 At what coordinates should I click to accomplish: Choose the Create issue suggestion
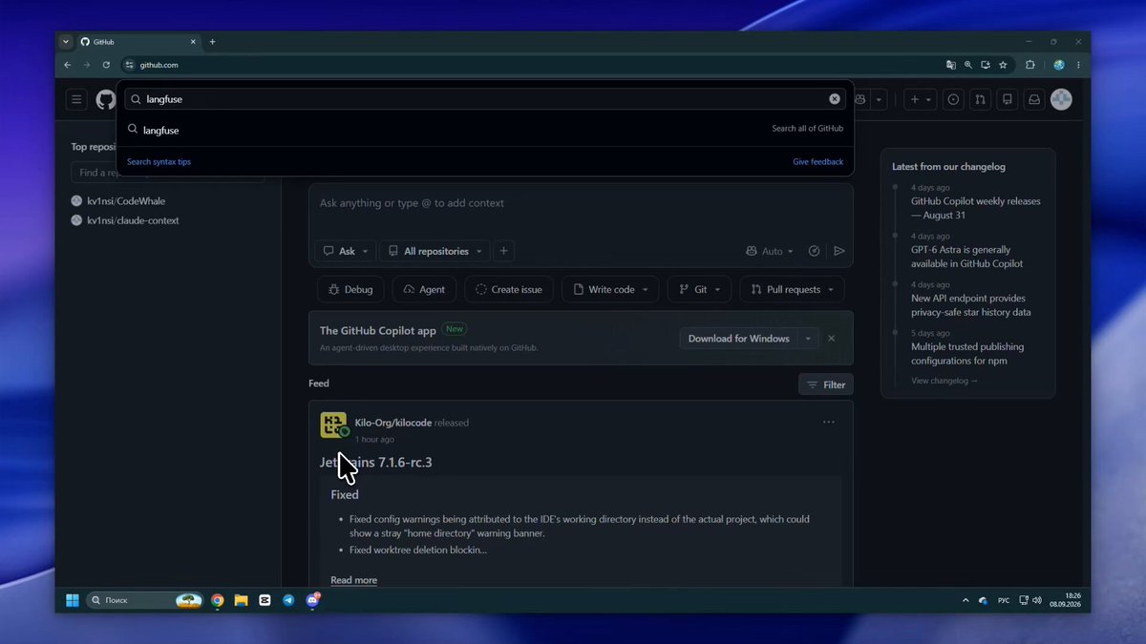[x=508, y=289]
